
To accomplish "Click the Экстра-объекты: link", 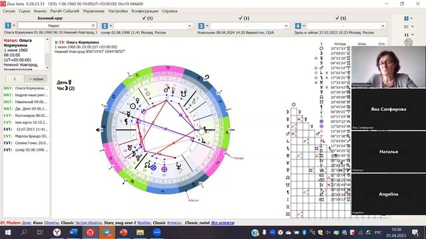I will click(x=89, y=223).
